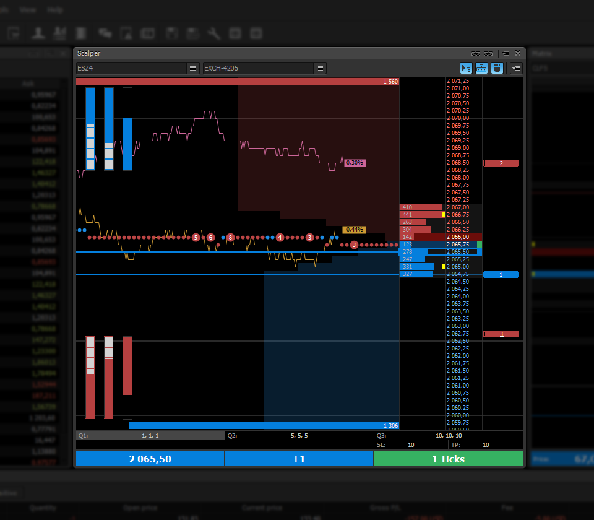Toggle the first blue chart-mode toolbar icon
Screen dimensions: 594x520
tap(466, 68)
